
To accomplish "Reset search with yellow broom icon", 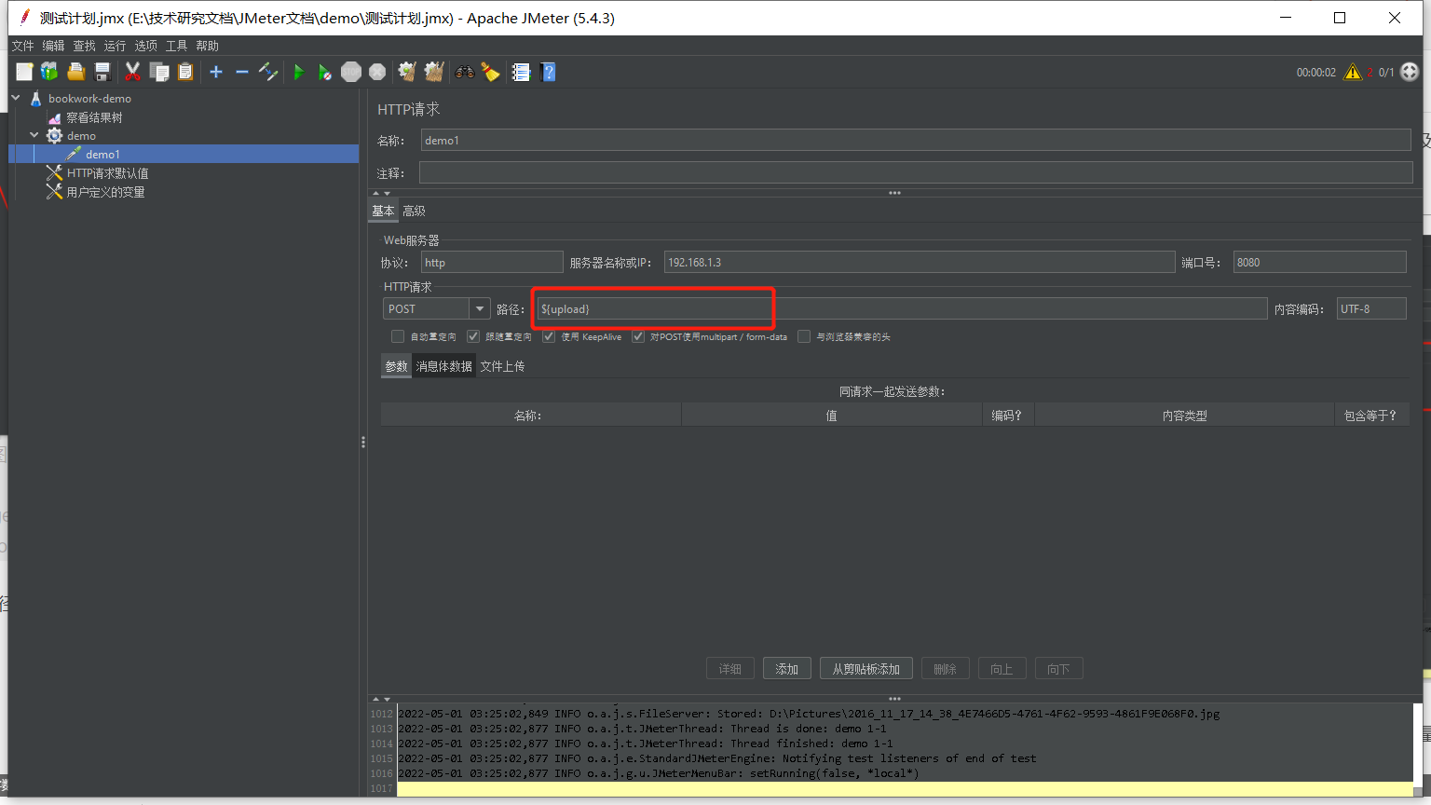I will coord(490,72).
